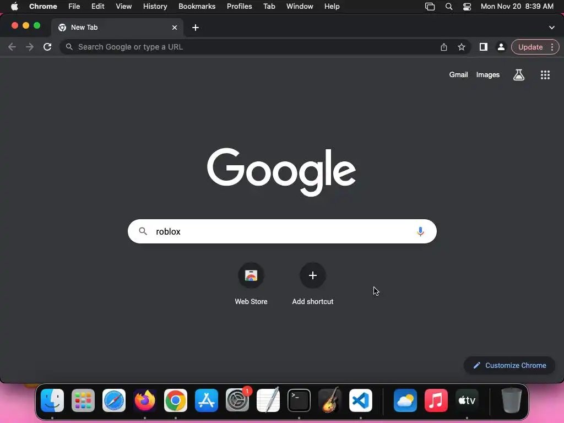Open a new tab with plus button

tap(196, 28)
